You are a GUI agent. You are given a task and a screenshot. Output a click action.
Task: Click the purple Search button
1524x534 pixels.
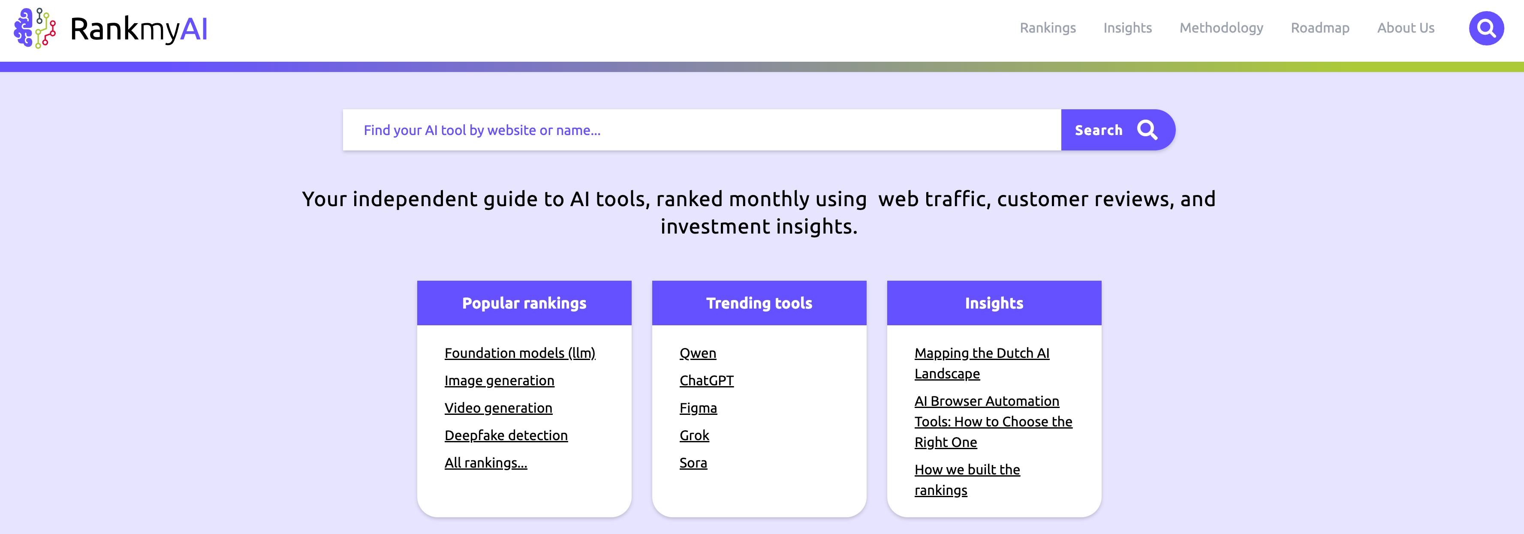tap(1117, 130)
